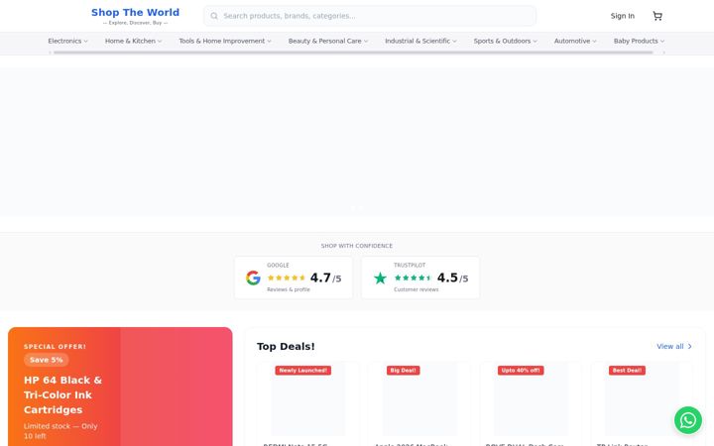Click the Save 5% badge
The height and width of the screenshot is (446, 714).
coord(46,360)
